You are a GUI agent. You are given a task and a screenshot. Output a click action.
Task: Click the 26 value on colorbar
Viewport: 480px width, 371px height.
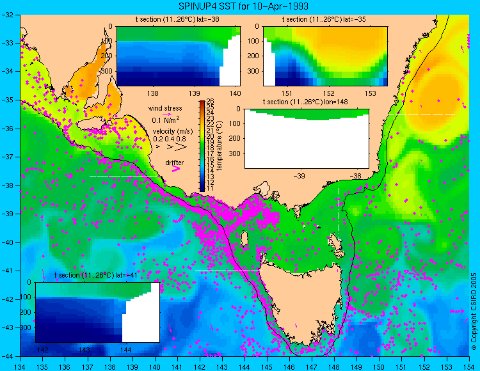(211, 101)
